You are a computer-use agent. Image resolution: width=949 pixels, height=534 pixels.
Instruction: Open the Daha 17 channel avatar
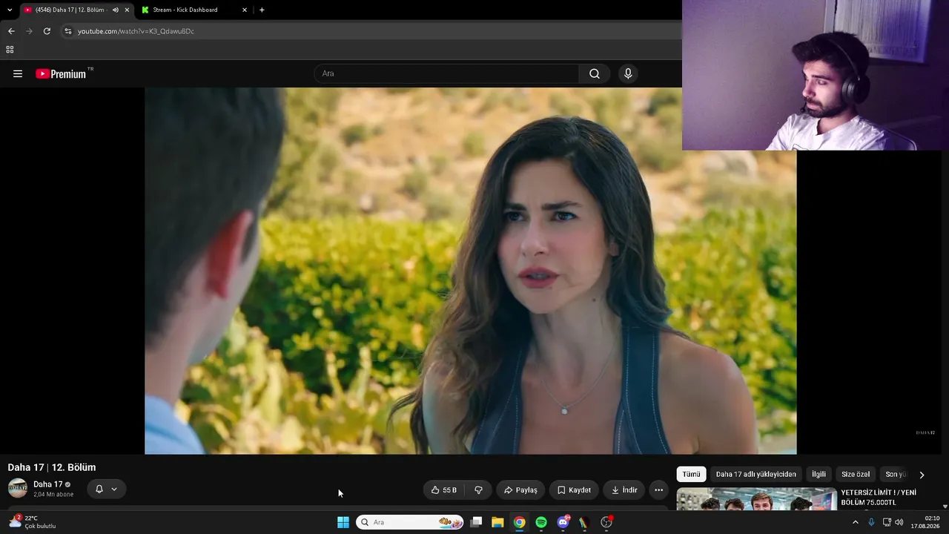[18, 488]
